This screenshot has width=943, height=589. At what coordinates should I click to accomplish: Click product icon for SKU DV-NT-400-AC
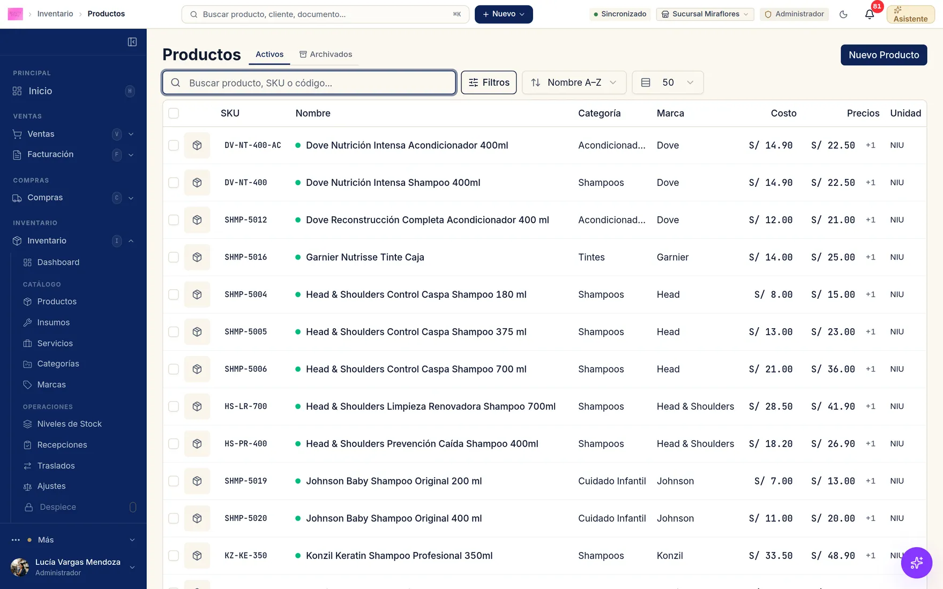(x=197, y=145)
